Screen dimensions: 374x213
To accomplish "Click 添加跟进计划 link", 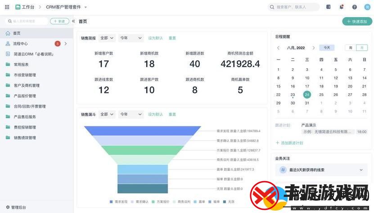I will point(289,143).
